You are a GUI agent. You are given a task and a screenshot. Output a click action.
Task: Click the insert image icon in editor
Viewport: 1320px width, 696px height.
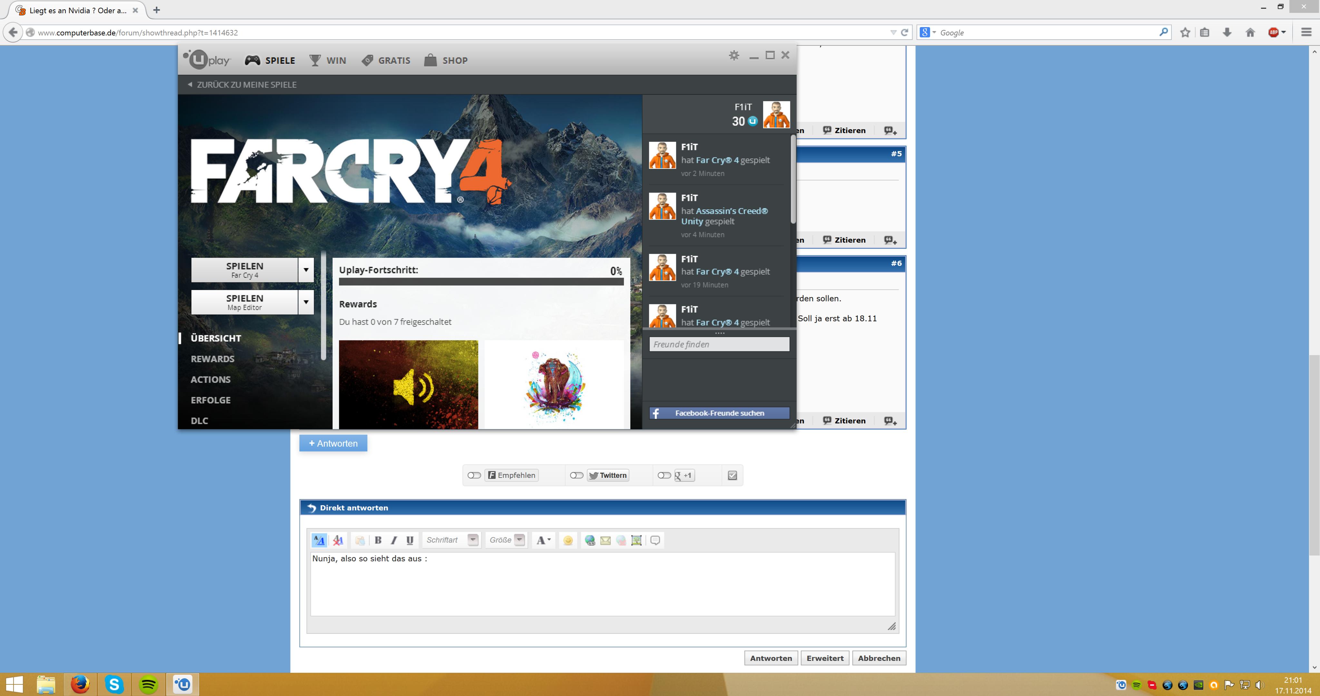[x=636, y=540]
